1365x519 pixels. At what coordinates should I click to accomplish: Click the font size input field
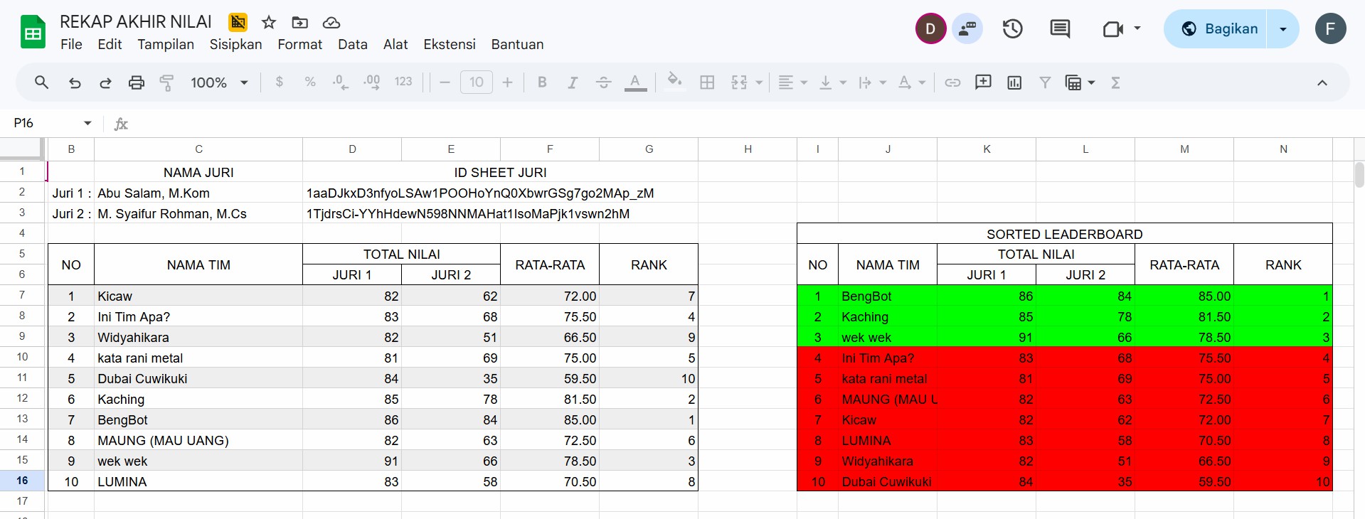tap(477, 82)
